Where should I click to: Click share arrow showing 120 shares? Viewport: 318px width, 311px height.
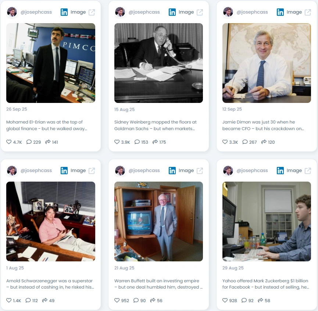coord(264,142)
